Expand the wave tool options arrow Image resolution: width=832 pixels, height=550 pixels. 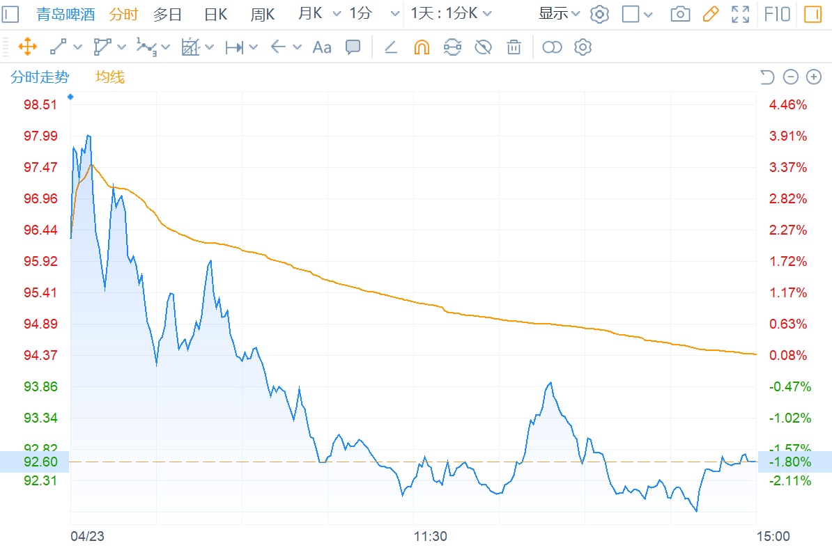[x=166, y=47]
